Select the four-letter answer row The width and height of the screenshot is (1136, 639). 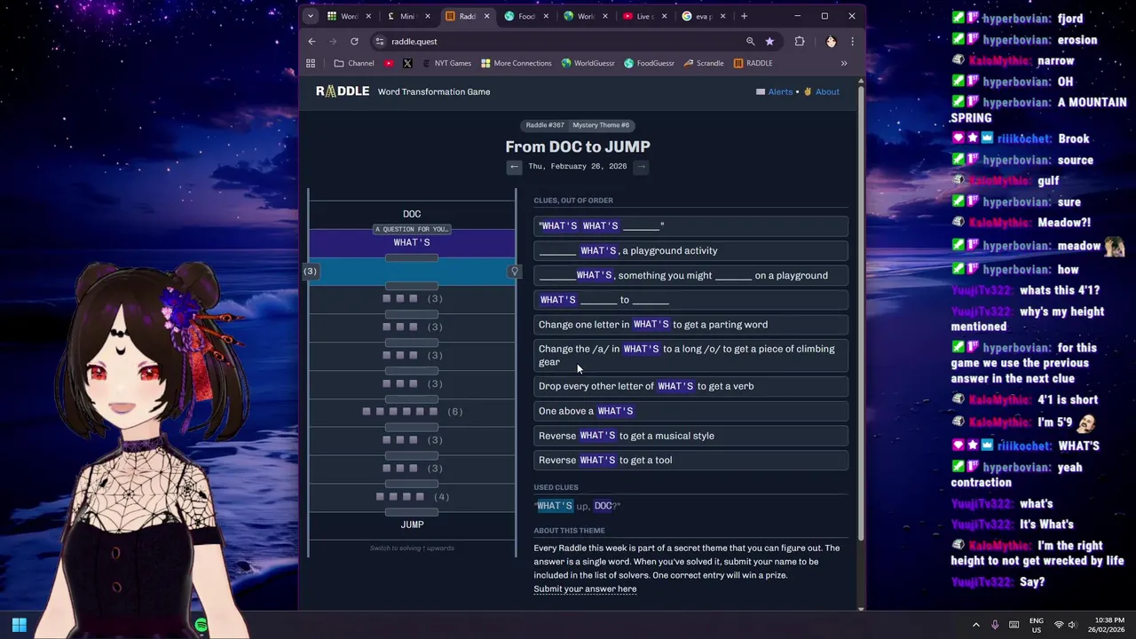tap(412, 497)
